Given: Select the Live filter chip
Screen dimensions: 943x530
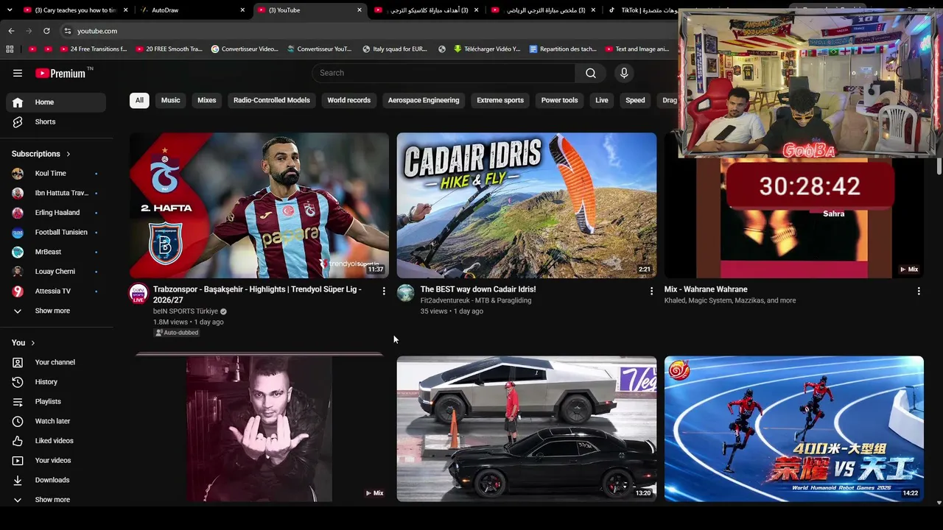Looking at the screenshot, I should click(x=602, y=100).
